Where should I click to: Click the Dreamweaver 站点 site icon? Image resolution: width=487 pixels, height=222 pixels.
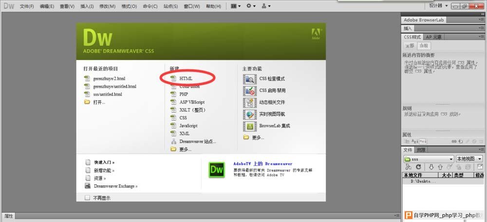[x=173, y=141]
